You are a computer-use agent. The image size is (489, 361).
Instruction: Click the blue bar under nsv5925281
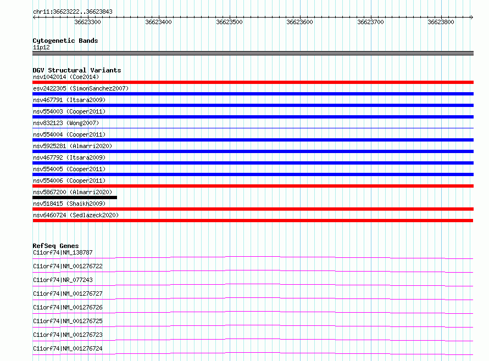point(253,151)
